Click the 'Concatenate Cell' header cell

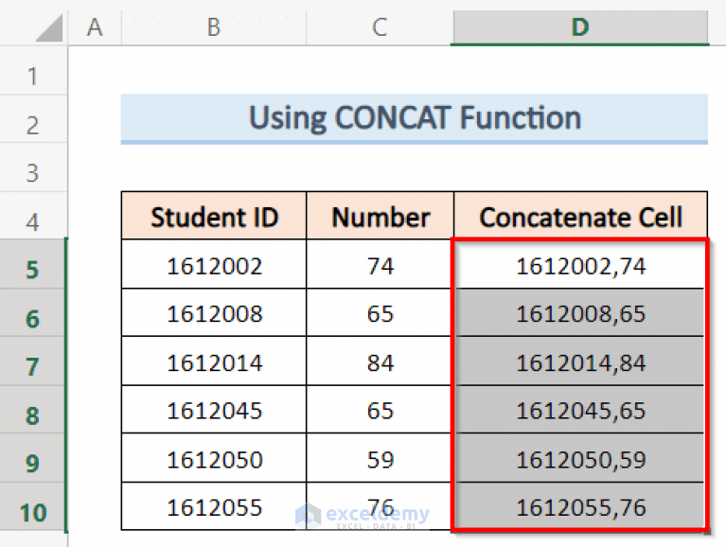tap(580, 216)
